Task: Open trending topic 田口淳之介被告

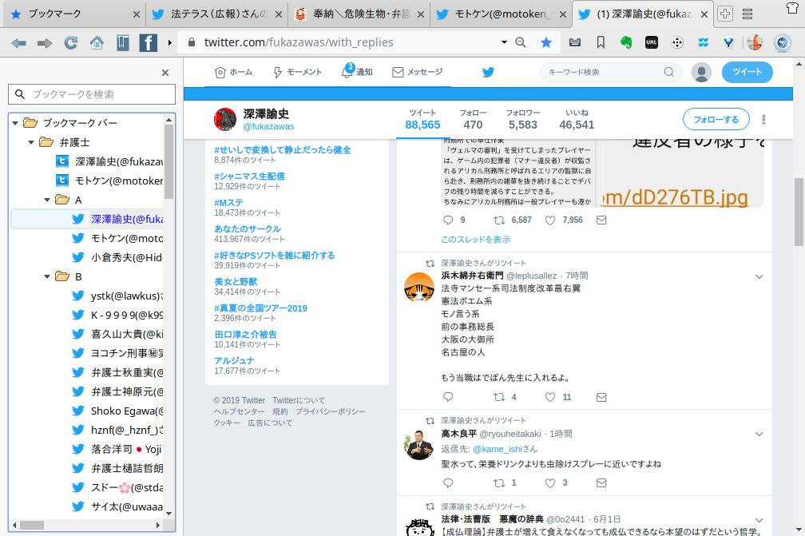Action: (x=245, y=334)
